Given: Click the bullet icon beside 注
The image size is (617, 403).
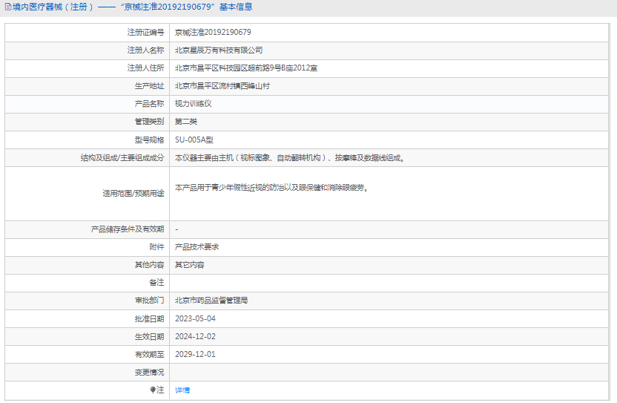Looking at the screenshot, I should 153,390.
